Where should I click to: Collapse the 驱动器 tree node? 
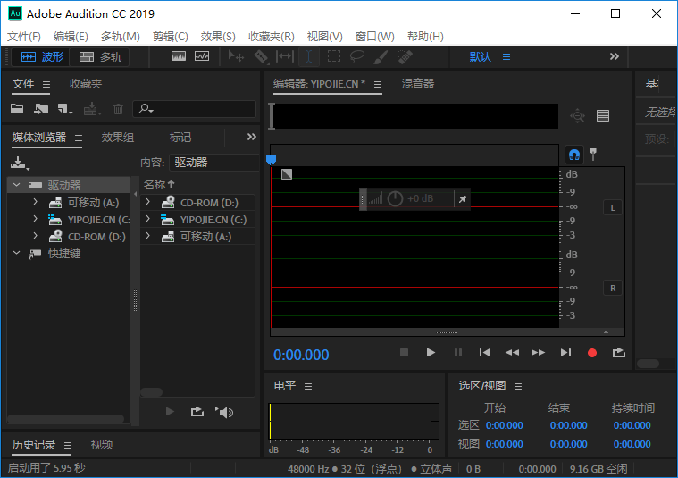tap(16, 185)
